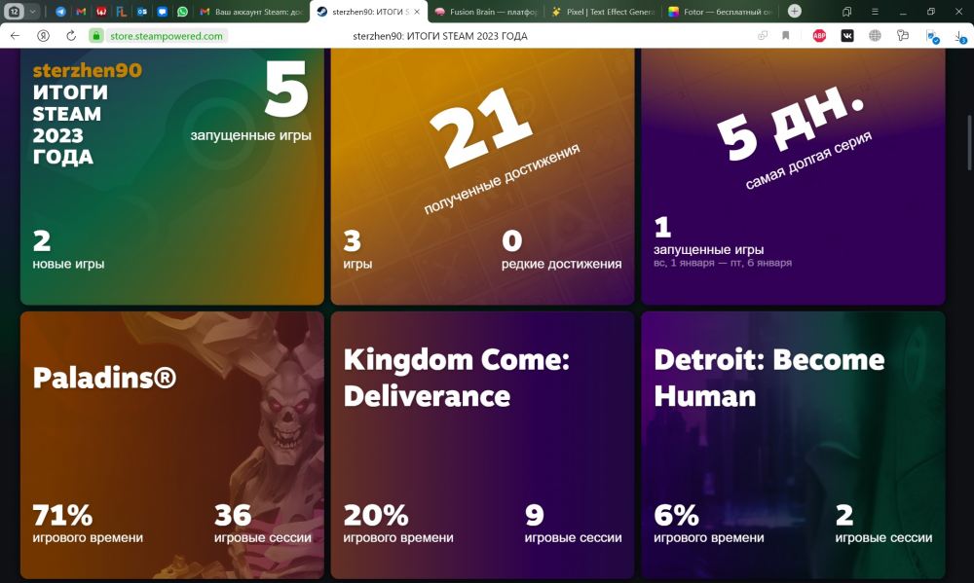Open the pinned Outlook tab

pyautogui.click(x=142, y=11)
